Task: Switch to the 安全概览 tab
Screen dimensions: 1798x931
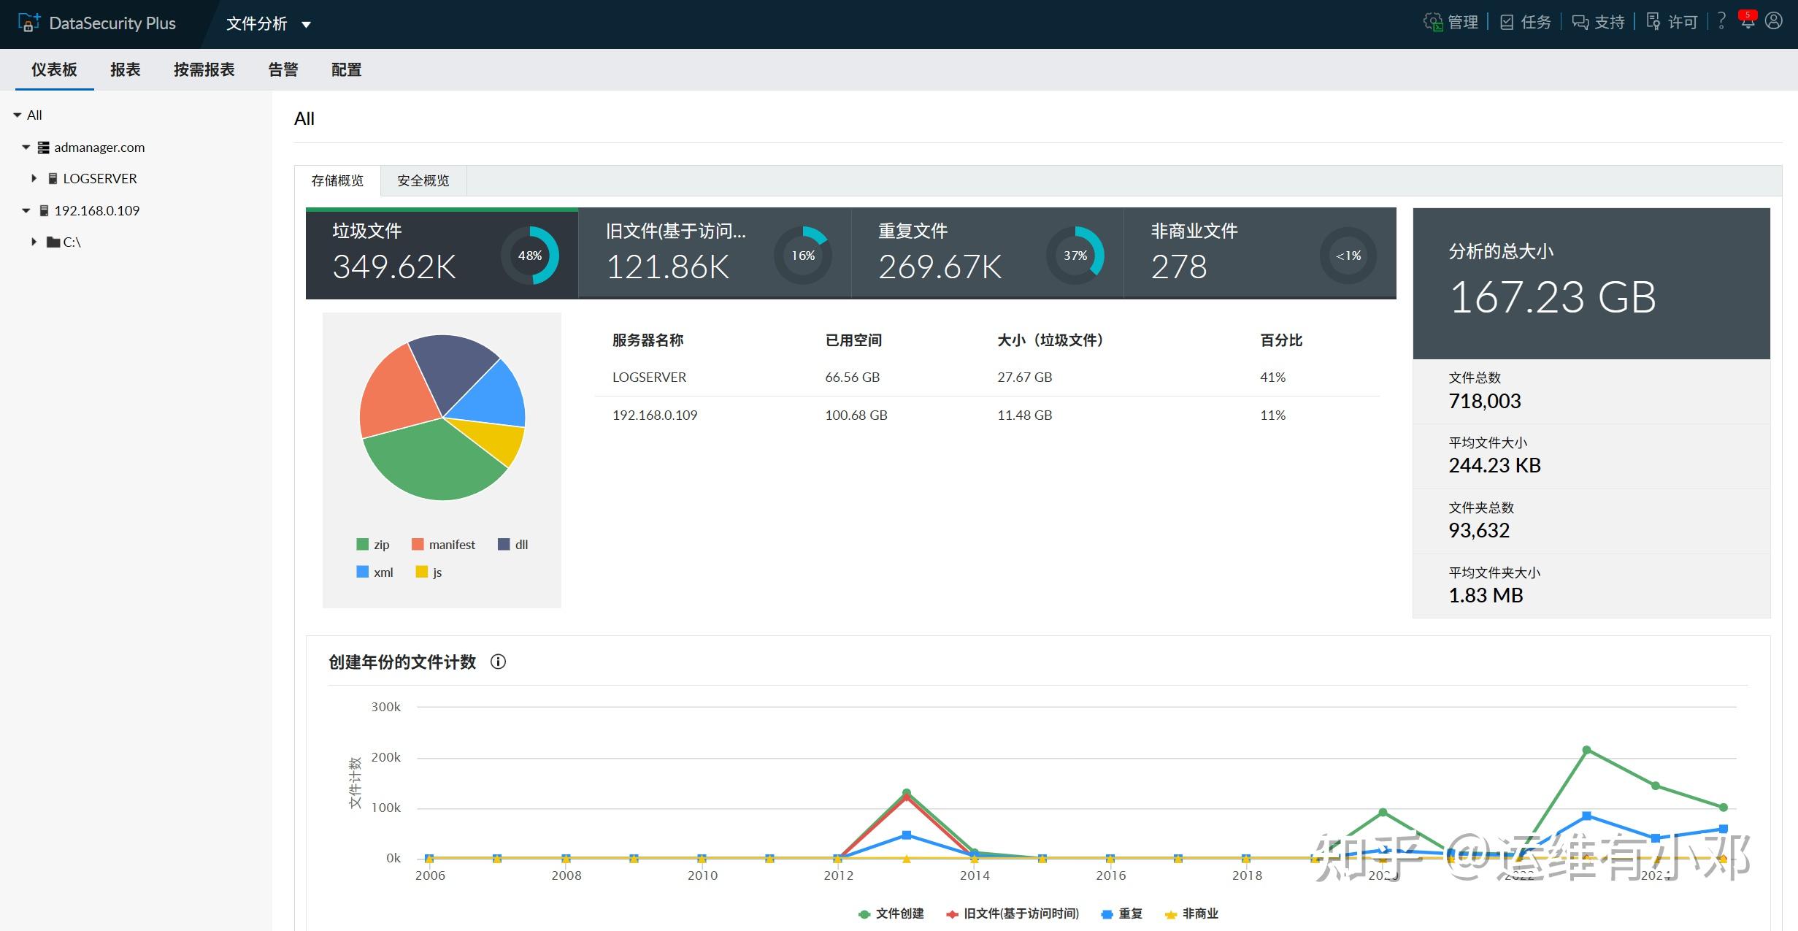Action: (x=422, y=180)
